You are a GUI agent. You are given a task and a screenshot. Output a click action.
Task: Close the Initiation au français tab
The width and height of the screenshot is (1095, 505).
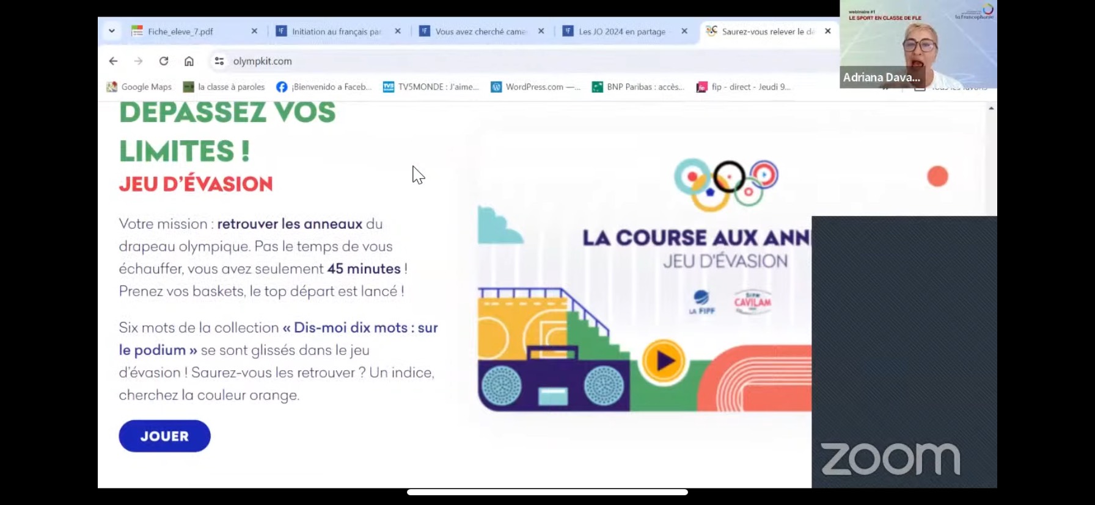tap(398, 31)
